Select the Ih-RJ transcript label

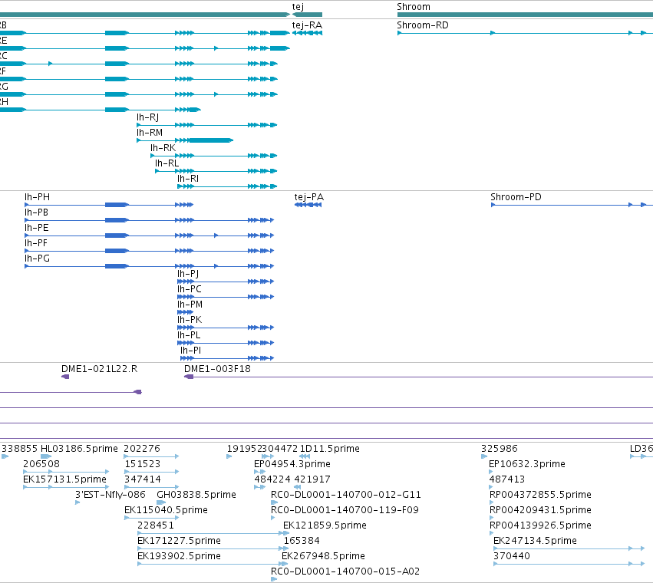[x=148, y=117]
